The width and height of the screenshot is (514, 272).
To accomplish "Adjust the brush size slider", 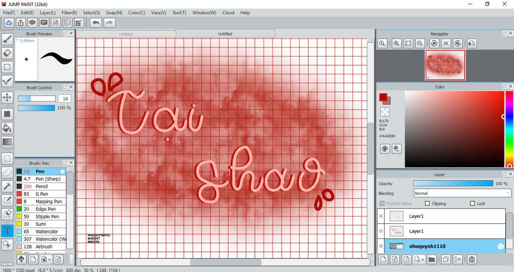I will pos(37,99).
